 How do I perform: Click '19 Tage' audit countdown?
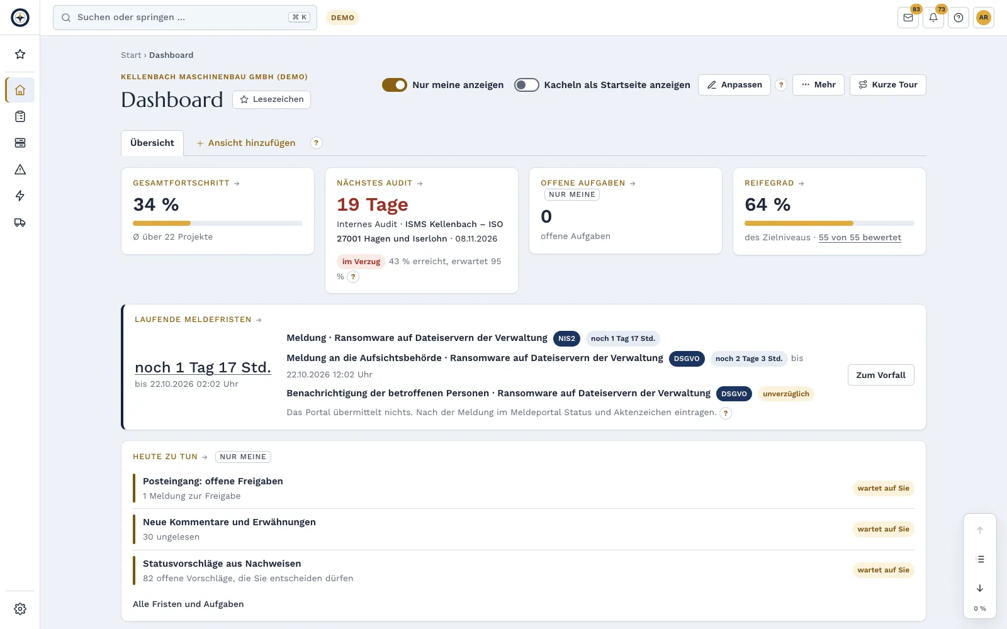point(373,204)
